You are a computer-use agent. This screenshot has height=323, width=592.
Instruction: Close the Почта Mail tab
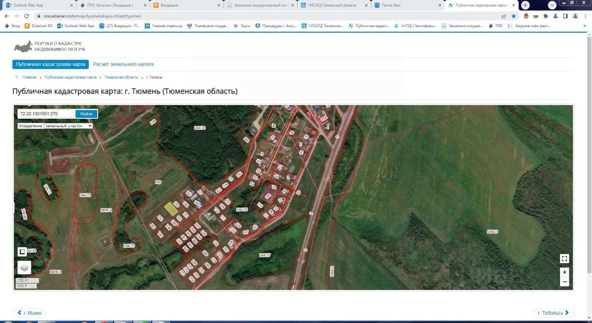click(439, 5)
